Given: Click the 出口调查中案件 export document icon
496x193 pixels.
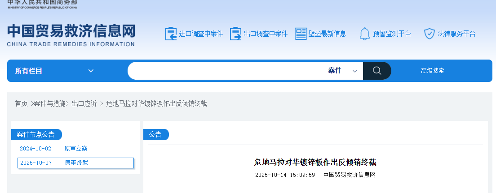Looking at the screenshot, I should (x=236, y=34).
